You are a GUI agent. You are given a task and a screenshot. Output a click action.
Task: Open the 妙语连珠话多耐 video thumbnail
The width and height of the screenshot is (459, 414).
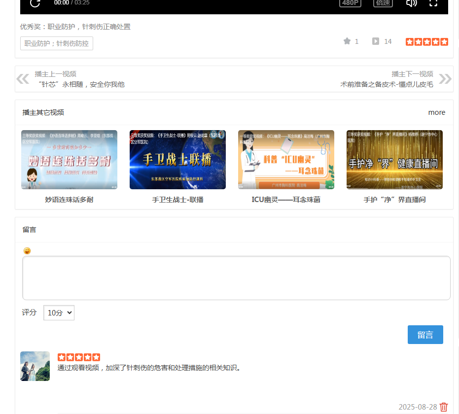[69, 160]
